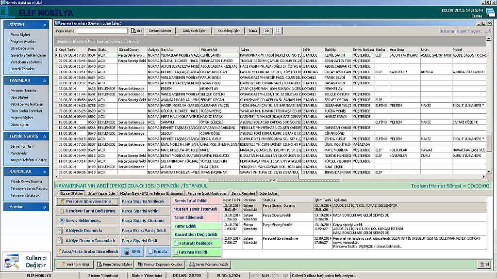The image size is (497, 279).
Task: Open Müşteri/Bayi - SMS ve Telefon Görüşmeleri tab
Action: [151, 193]
